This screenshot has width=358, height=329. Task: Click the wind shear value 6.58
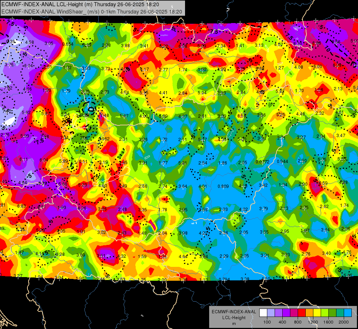tap(242, 116)
